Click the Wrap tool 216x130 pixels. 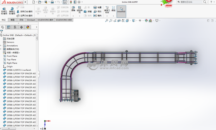click(x=97, y=7)
